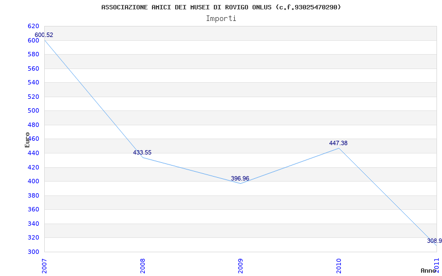Click the y-axis value 420
The height and width of the screenshot is (276, 442).
[x=33, y=168]
